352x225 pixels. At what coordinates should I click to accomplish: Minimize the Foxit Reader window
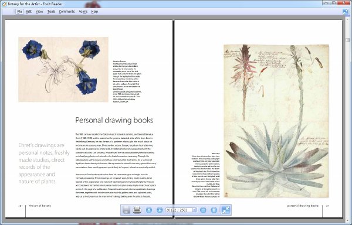[x=326, y=3]
